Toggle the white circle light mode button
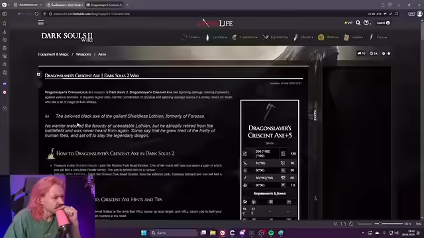The width and height of the screenshot is (424, 238). point(389,54)
